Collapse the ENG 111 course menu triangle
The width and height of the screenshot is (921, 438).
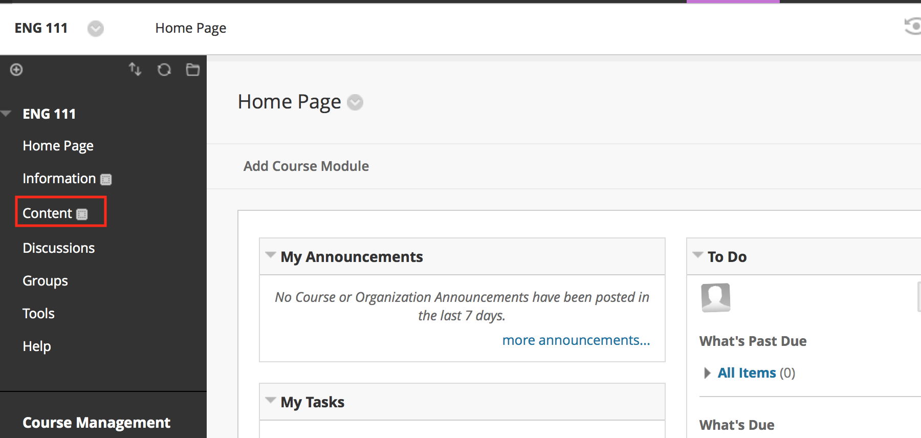(6, 113)
